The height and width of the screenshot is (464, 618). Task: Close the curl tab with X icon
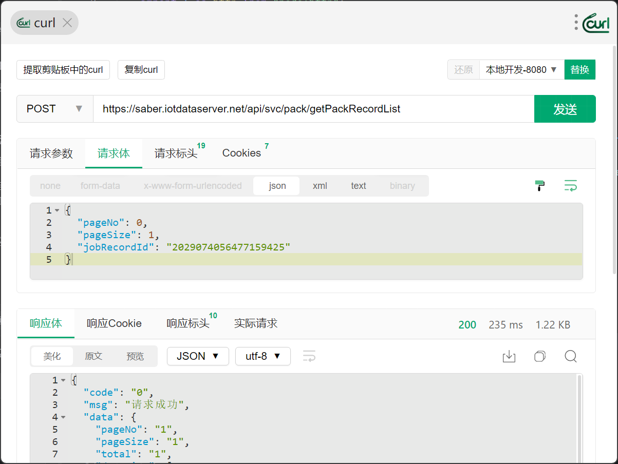[67, 23]
